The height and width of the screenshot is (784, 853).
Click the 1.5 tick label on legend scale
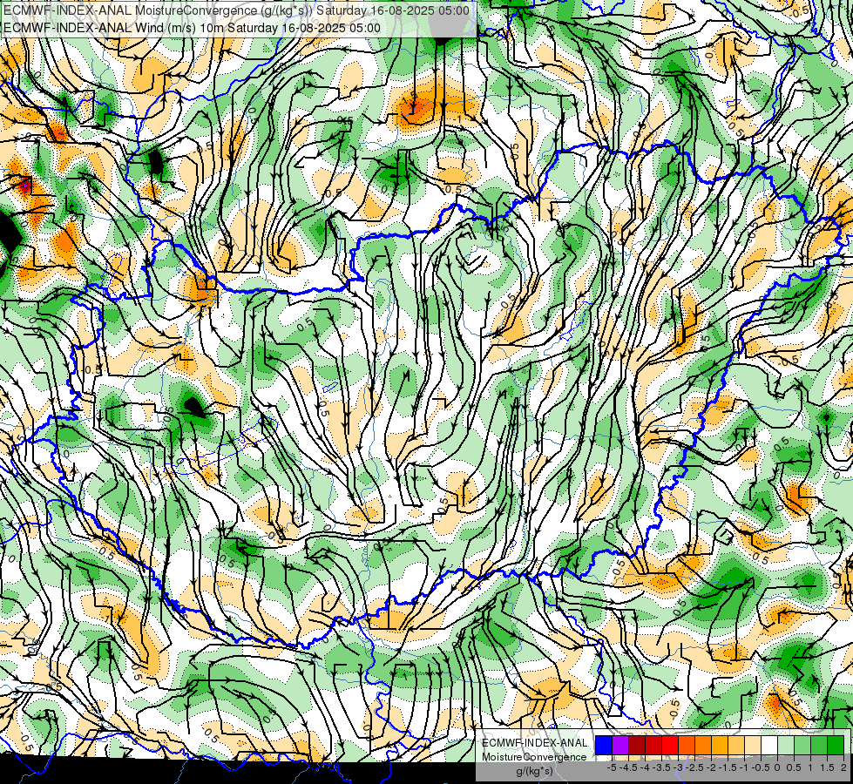pyautogui.click(x=827, y=767)
